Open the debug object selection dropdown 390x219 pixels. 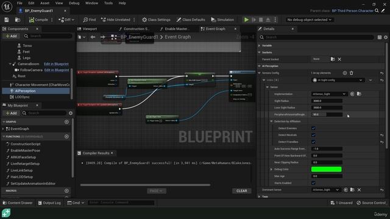(x=309, y=19)
